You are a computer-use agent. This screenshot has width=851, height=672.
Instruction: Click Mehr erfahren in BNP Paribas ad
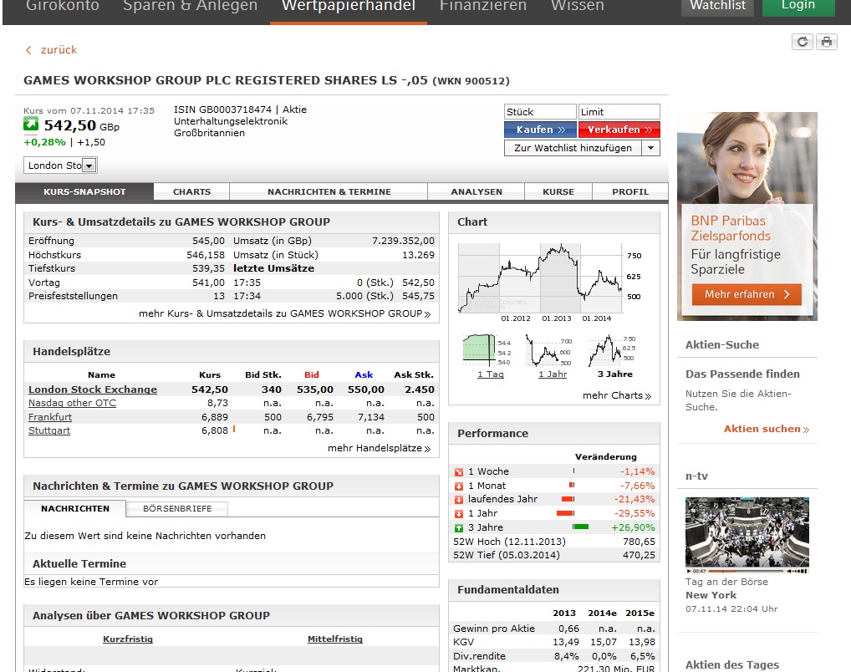(747, 294)
